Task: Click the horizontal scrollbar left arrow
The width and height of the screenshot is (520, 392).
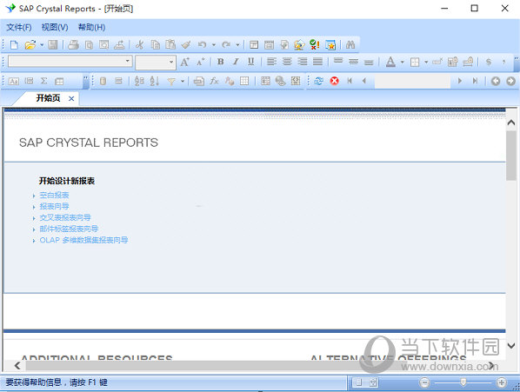Action: click(x=17, y=366)
